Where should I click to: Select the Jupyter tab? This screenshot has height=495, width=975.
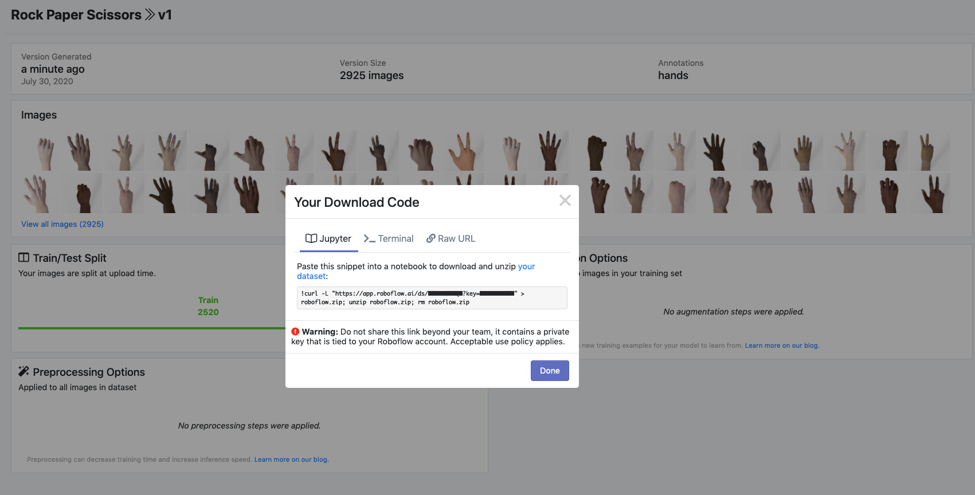pyautogui.click(x=328, y=239)
